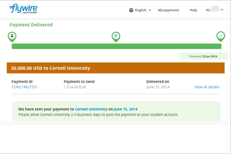Open the user account Hi menu
The image size is (231, 154).
click(214, 10)
